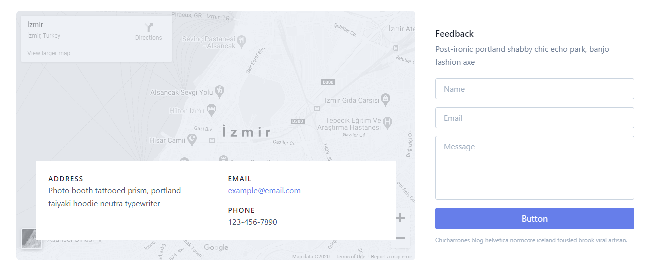The image size is (662, 268).
Task: Click Report a map error link
Action: point(392,257)
